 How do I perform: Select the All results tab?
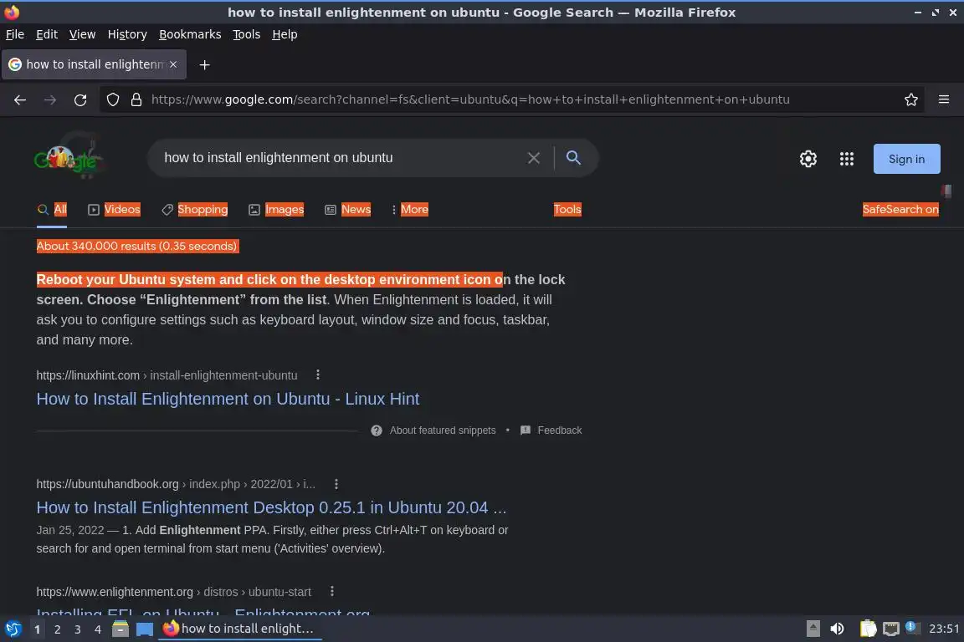[52, 210]
